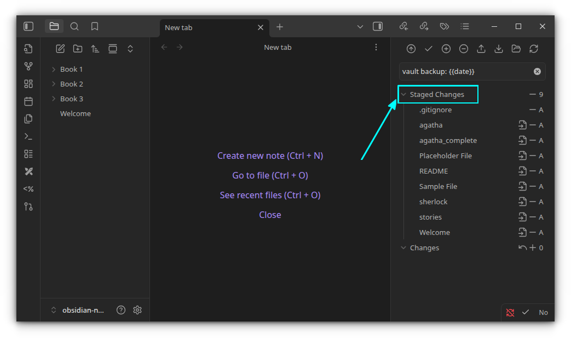Collapse the Staged Changes section
The height and width of the screenshot is (339, 571).
pyautogui.click(x=403, y=95)
